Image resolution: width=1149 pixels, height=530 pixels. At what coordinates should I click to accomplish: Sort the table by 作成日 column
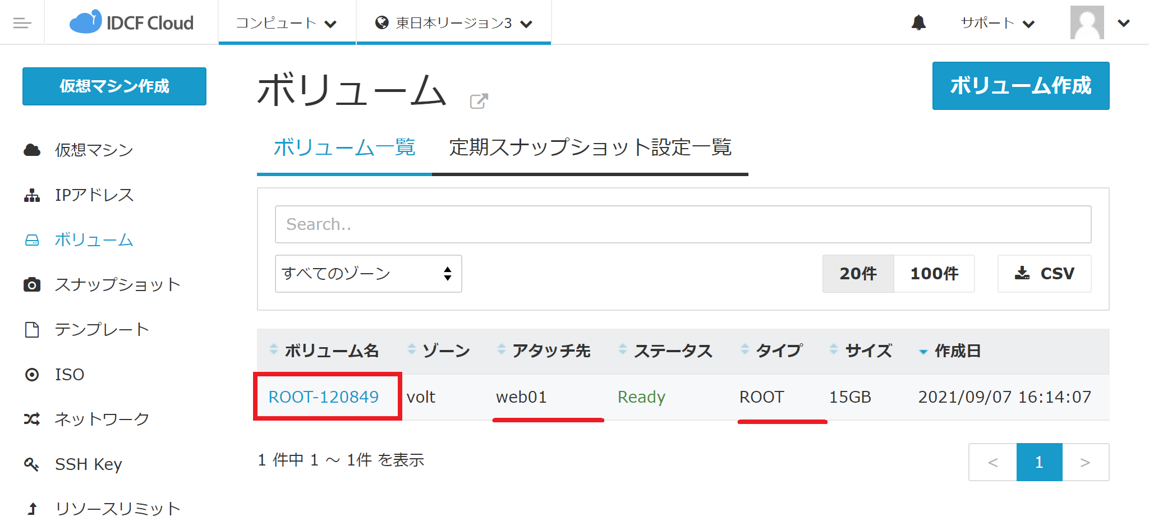click(x=957, y=351)
